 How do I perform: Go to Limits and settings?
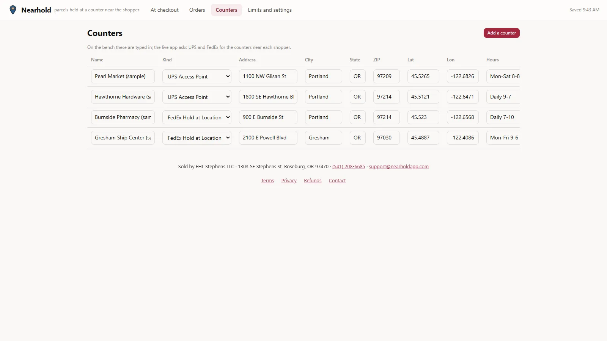click(x=270, y=10)
